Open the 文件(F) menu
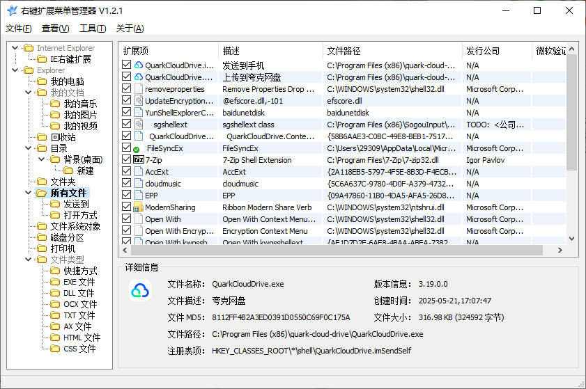Image resolution: width=586 pixels, height=389 pixels. pos(19,29)
